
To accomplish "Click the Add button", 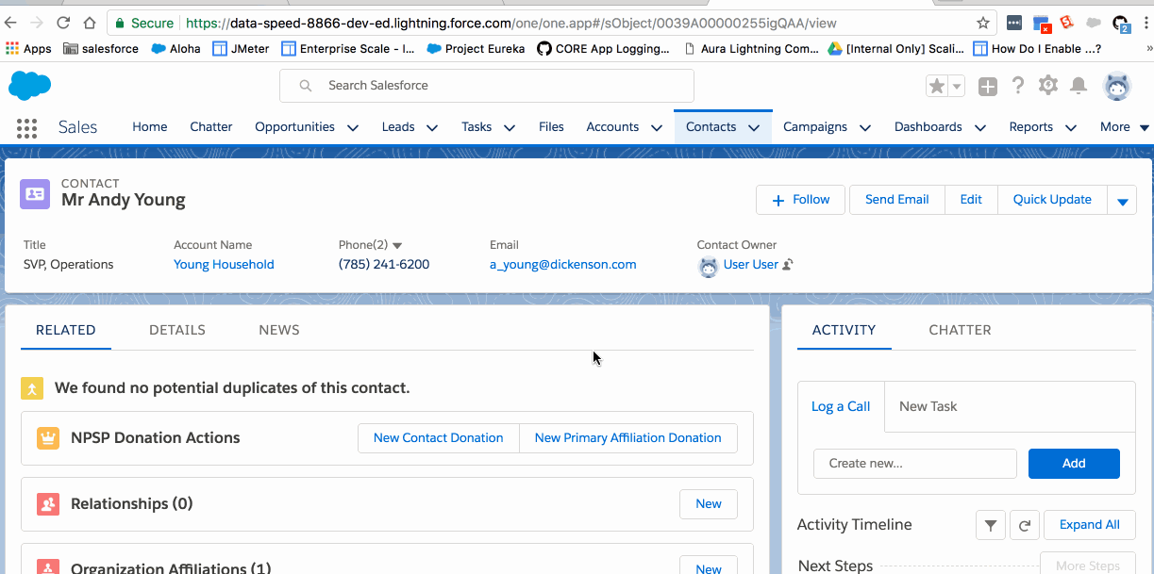I will [1074, 464].
